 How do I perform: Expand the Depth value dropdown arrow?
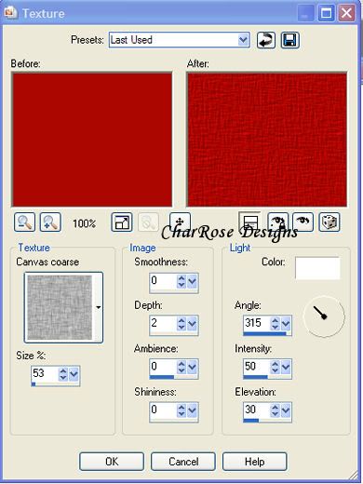[193, 324]
